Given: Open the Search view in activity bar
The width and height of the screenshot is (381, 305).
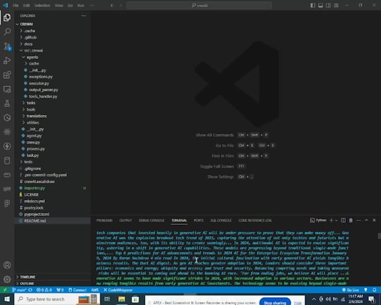Looking at the screenshot, I should 7,31.
